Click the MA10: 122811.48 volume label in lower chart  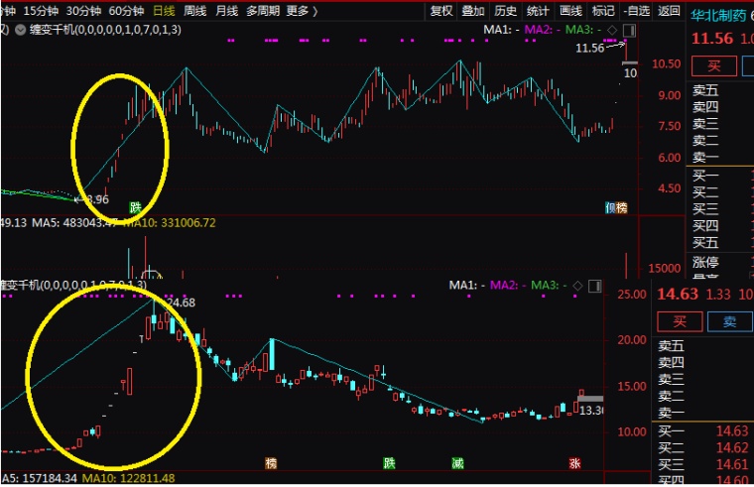pos(128,478)
